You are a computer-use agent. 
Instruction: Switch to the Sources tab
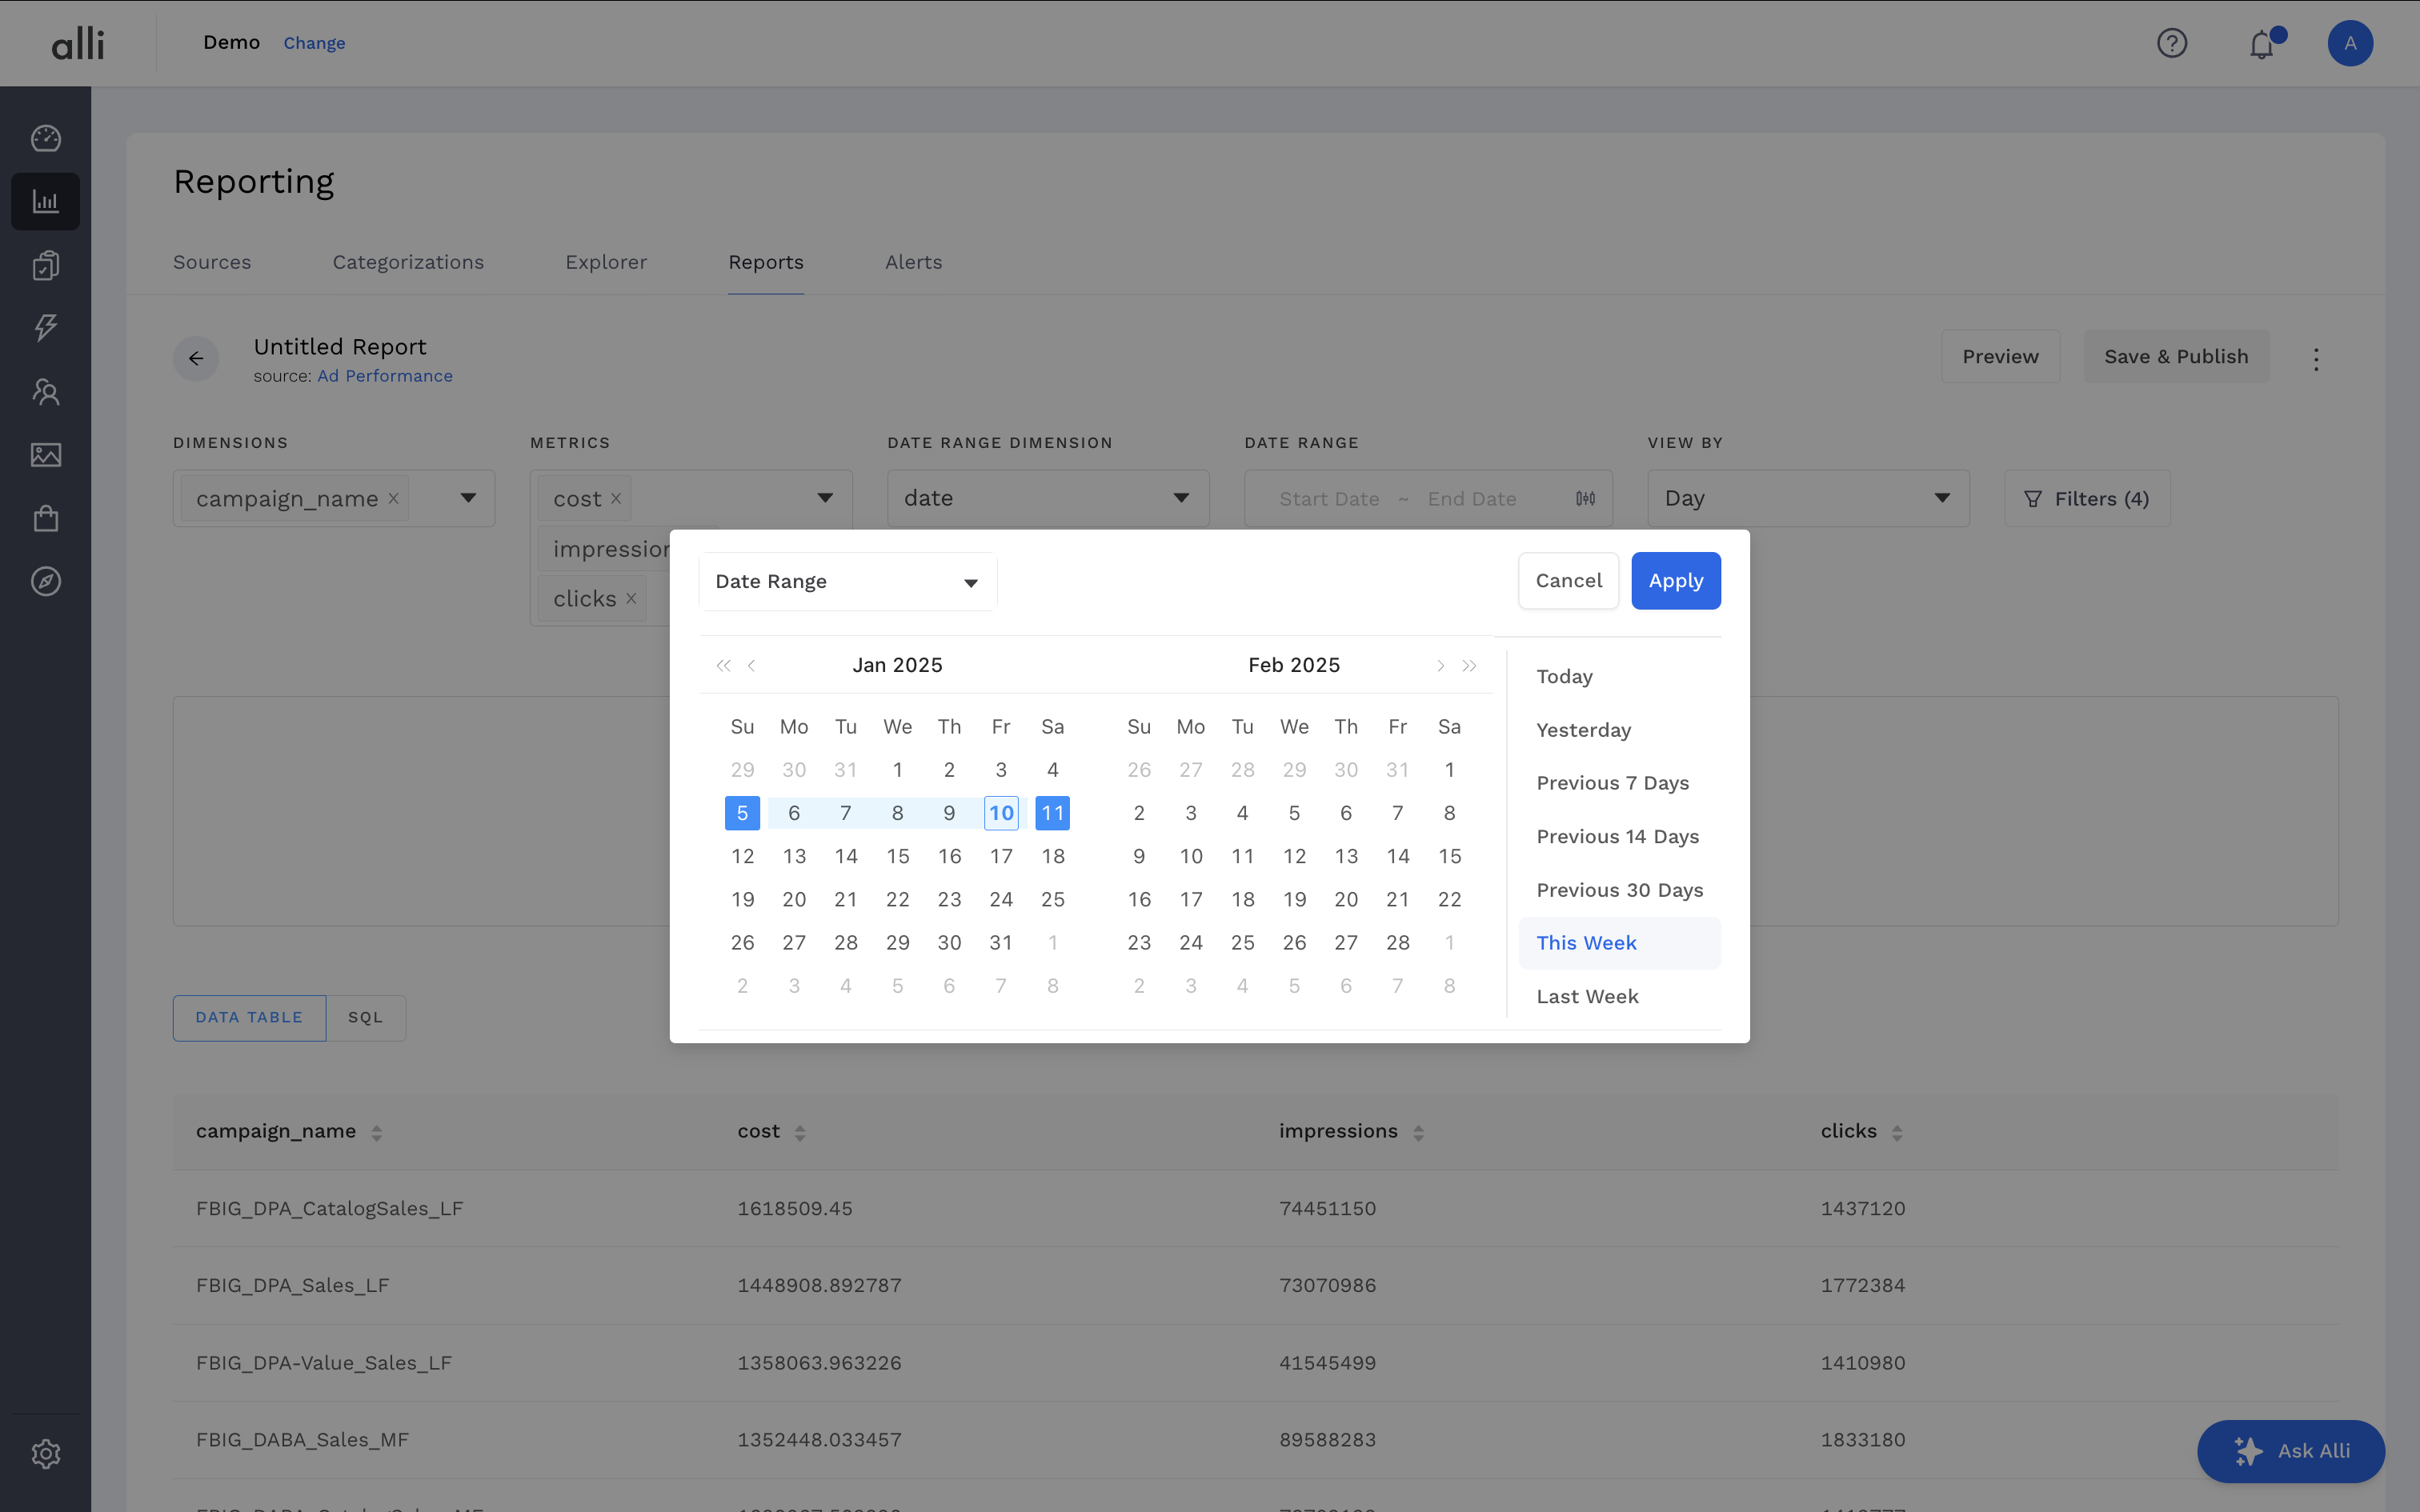pos(212,262)
